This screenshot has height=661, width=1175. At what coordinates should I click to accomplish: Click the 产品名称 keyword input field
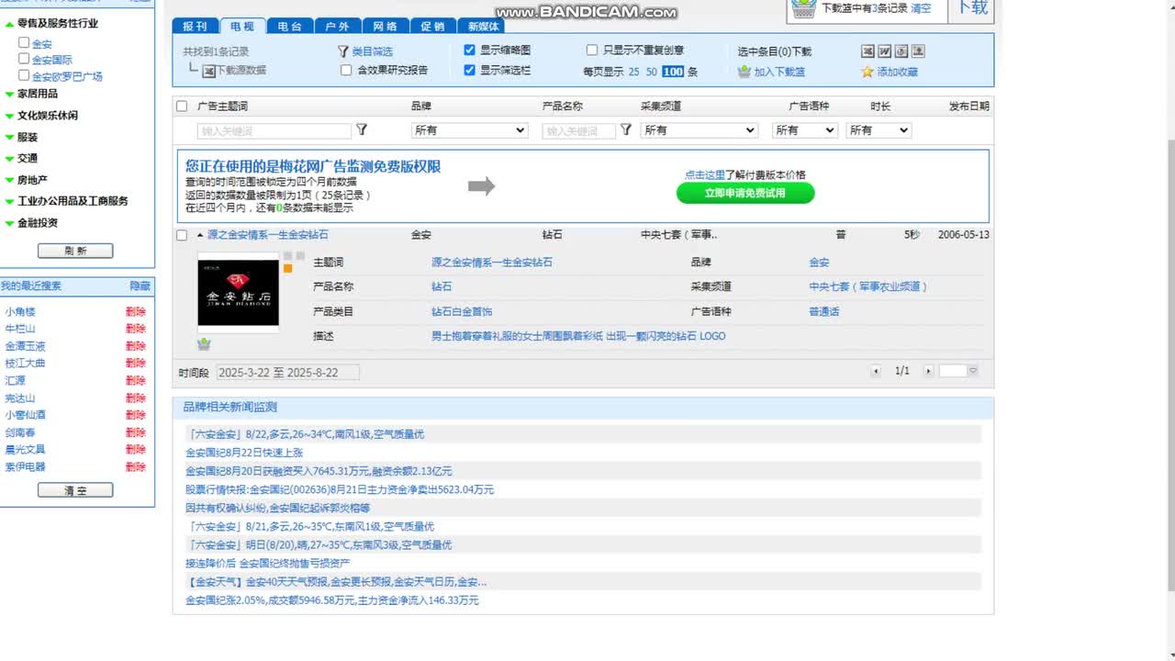tap(579, 131)
